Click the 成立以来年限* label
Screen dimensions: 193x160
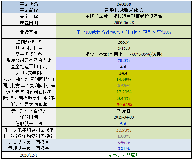click(x=29, y=73)
